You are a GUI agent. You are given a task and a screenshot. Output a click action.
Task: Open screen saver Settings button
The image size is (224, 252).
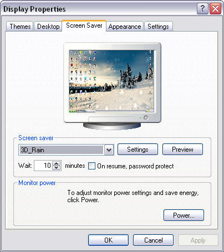[x=138, y=150]
